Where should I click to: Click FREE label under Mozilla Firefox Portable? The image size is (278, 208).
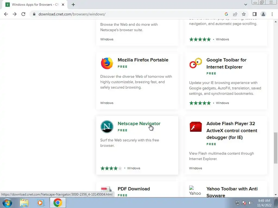point(122,67)
